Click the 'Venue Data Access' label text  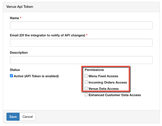(x=104, y=89)
